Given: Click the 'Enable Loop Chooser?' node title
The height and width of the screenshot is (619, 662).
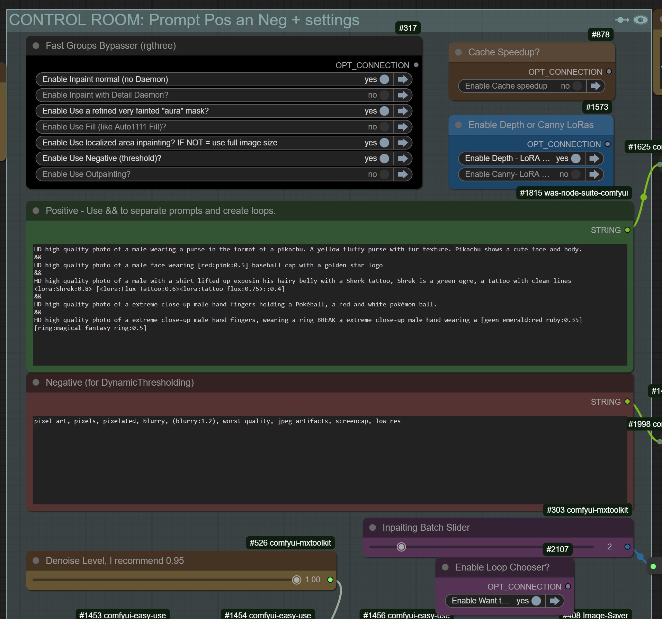Looking at the screenshot, I should click(x=502, y=567).
